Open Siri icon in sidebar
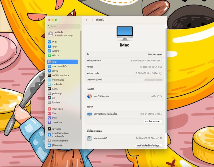Screen dimensions: 214x167 49,98
